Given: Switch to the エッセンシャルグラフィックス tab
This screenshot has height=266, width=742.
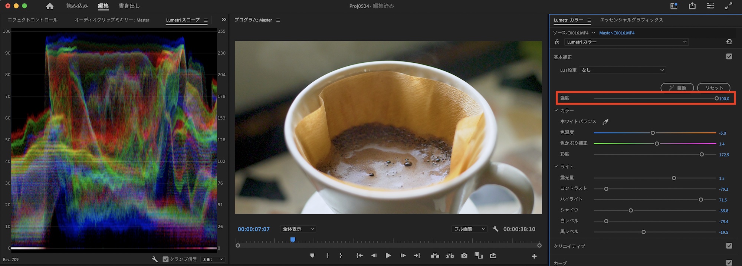Looking at the screenshot, I should click(x=631, y=20).
